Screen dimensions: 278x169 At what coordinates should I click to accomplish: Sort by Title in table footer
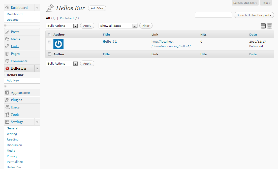tap(106, 54)
